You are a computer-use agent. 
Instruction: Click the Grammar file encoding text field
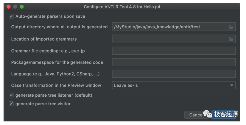click(174, 51)
